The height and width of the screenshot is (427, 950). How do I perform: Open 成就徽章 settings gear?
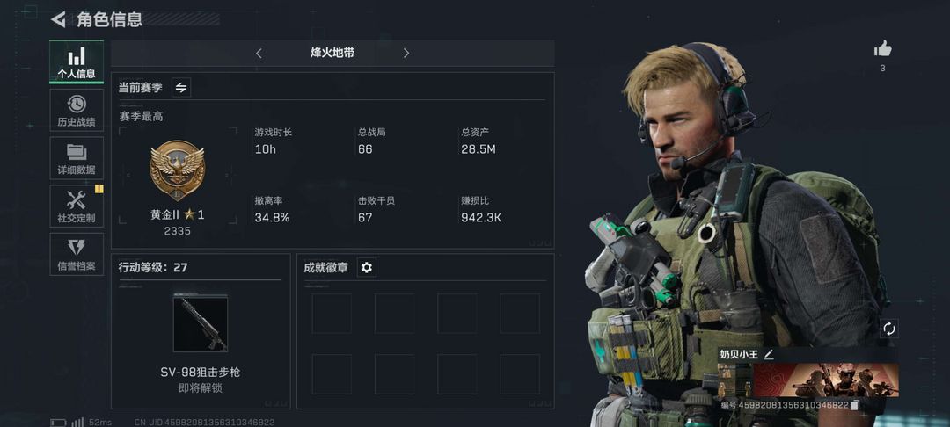(x=367, y=267)
